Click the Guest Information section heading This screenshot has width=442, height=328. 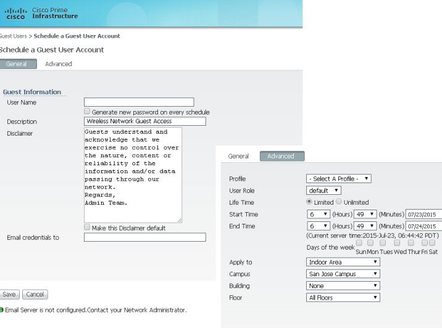pos(32,92)
